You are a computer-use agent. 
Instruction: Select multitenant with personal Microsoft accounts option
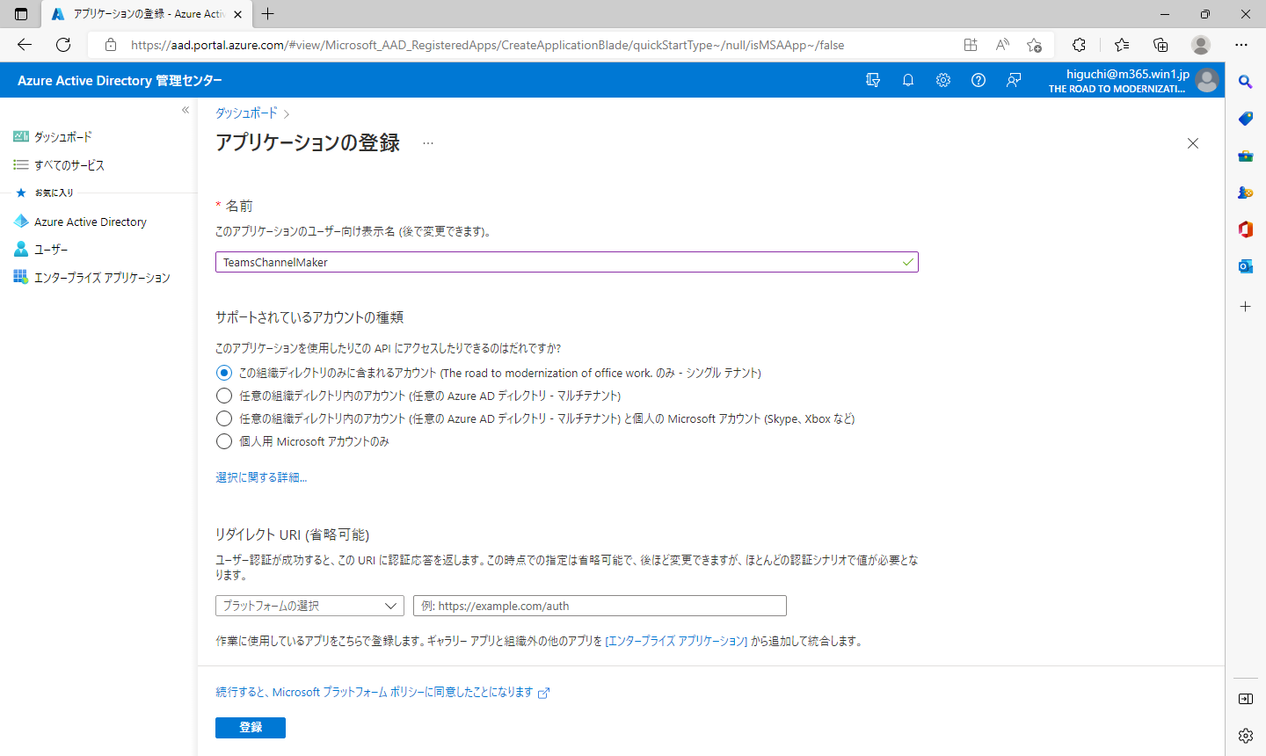coord(224,418)
